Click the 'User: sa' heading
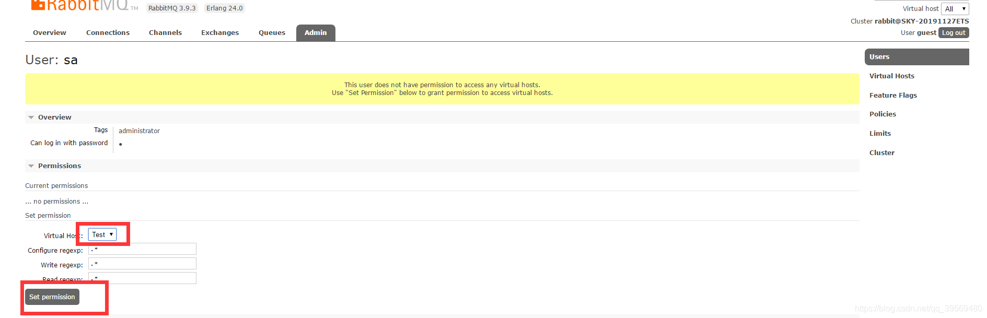 (51, 60)
